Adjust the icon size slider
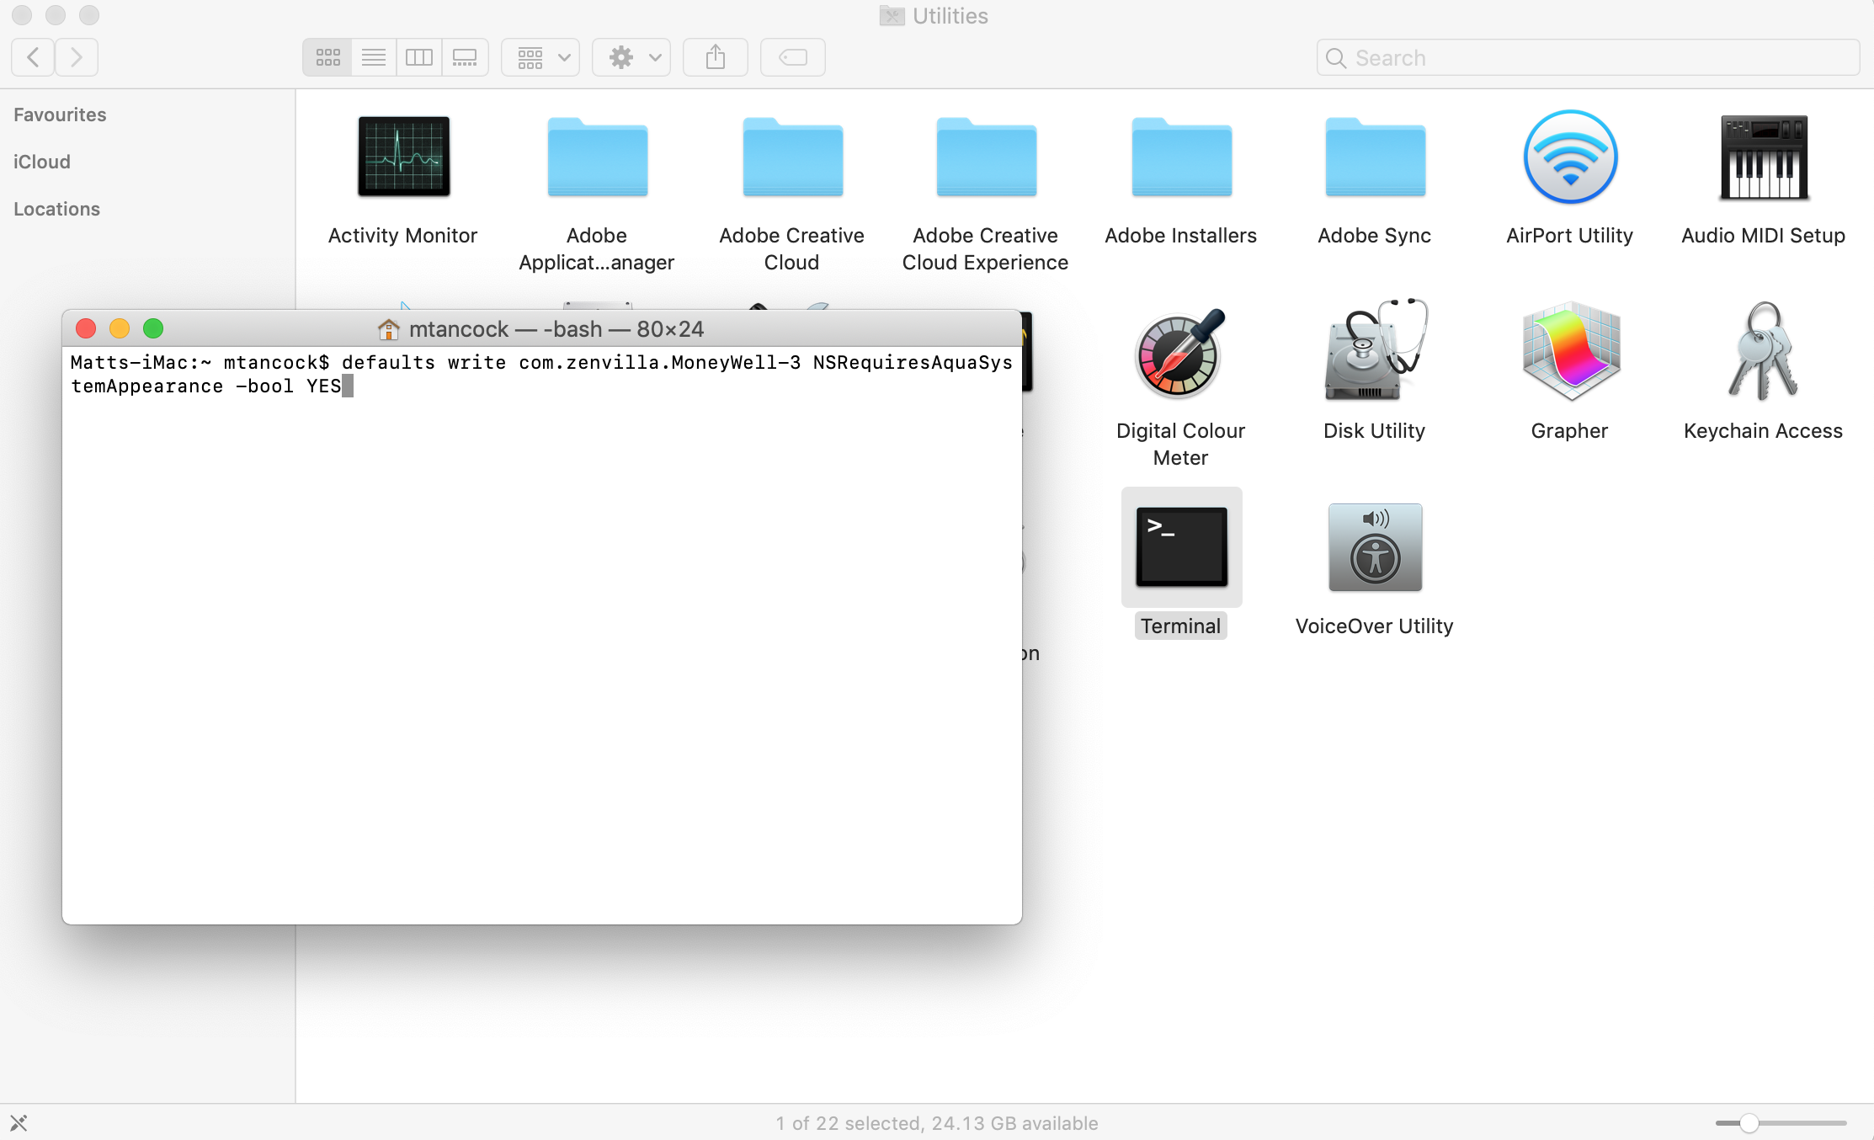The image size is (1874, 1140). click(1749, 1123)
